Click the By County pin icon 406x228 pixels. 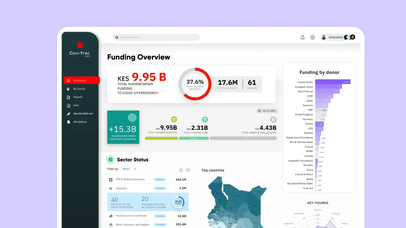[68, 89]
